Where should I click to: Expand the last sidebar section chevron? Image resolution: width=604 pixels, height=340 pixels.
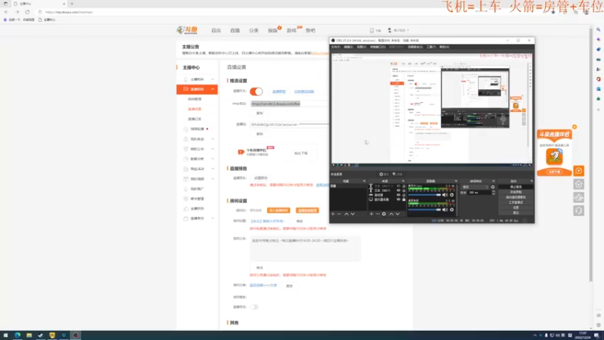point(213,218)
